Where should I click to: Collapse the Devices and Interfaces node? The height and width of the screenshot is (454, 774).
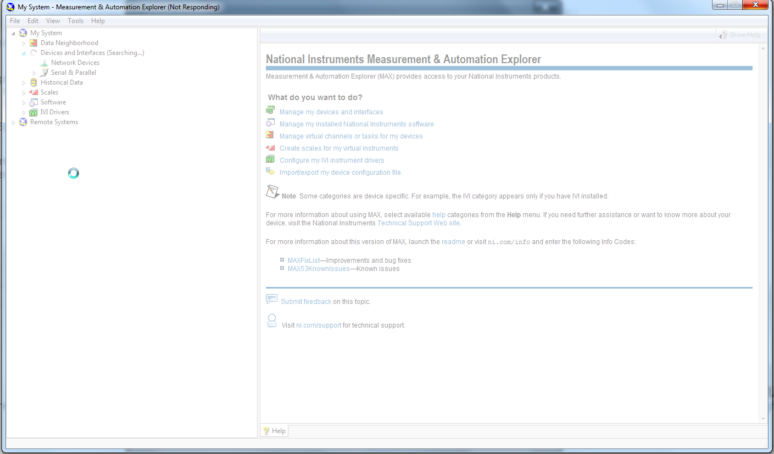(24, 53)
